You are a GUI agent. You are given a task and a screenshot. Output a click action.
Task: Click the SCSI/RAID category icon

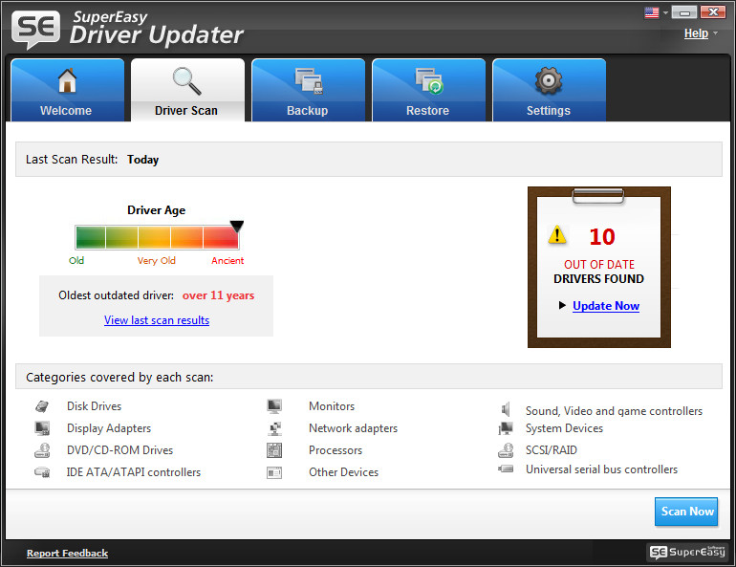[x=506, y=450]
